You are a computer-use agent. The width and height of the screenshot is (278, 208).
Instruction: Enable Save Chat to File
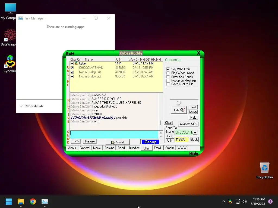click(168, 84)
